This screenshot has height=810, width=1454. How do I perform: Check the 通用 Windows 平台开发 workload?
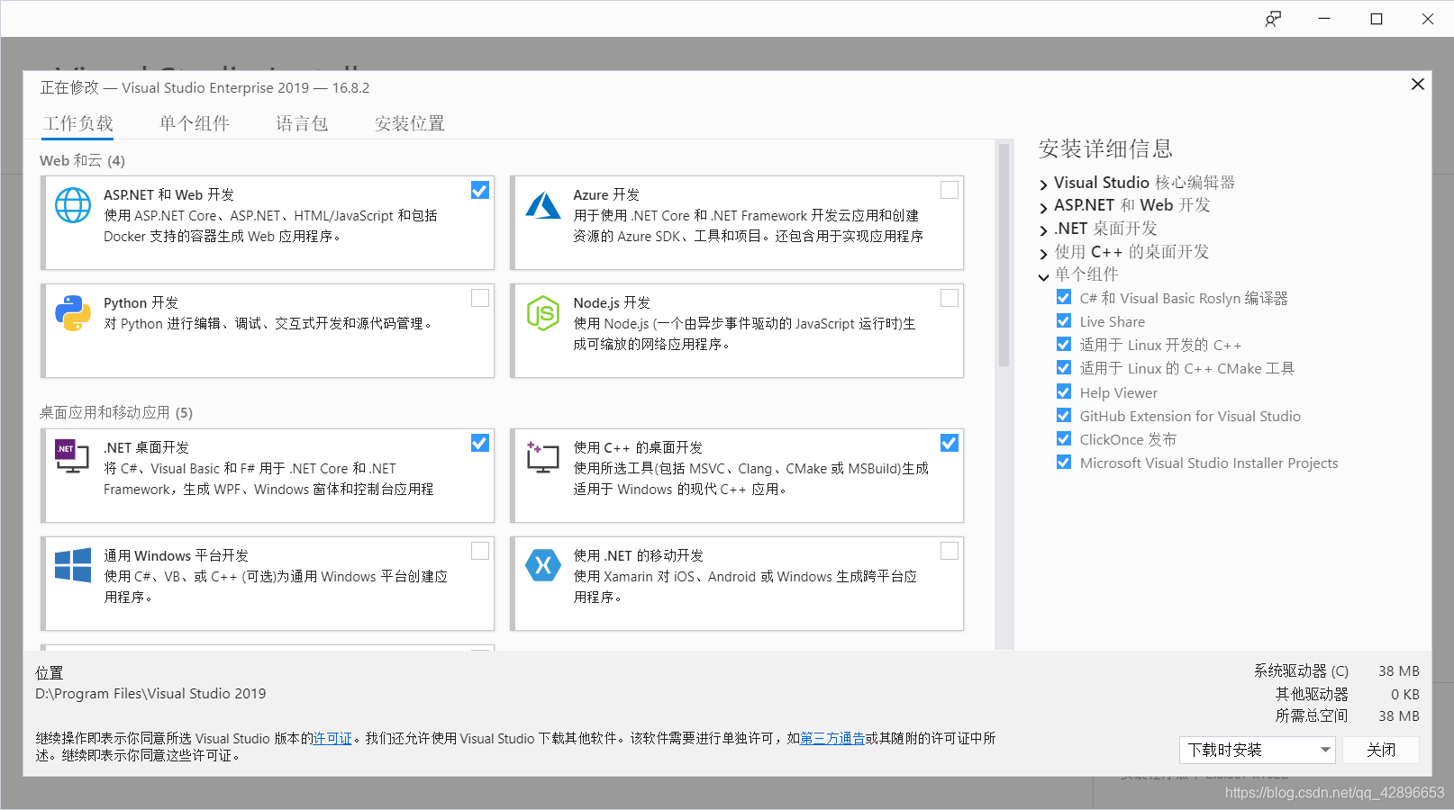(480, 551)
